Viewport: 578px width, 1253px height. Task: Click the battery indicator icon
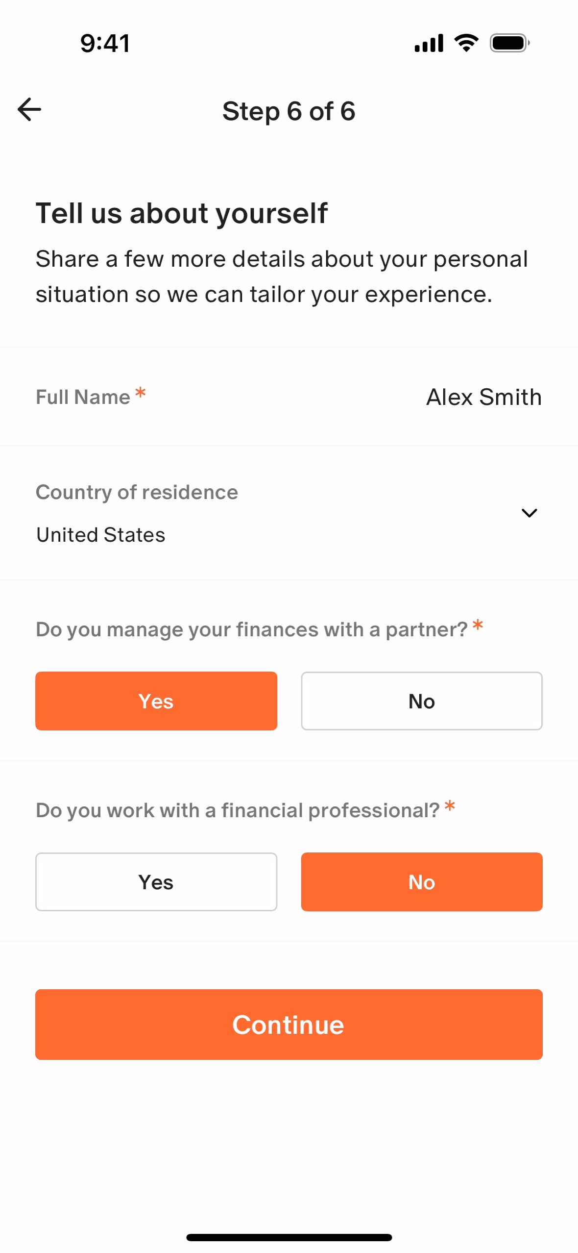508,42
